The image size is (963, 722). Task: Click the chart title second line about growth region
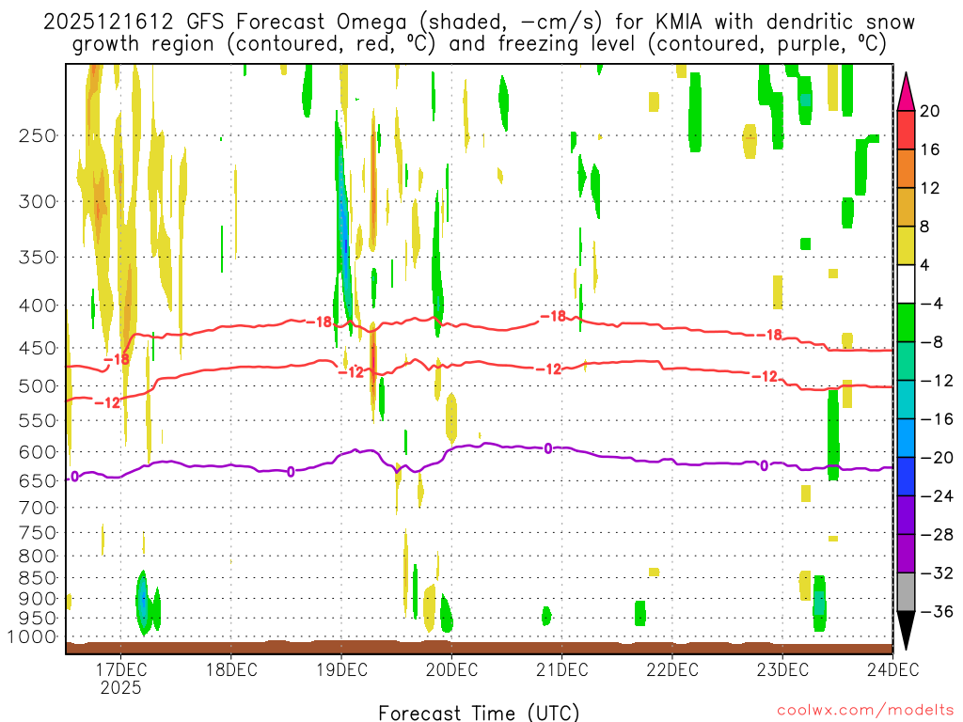point(479,44)
